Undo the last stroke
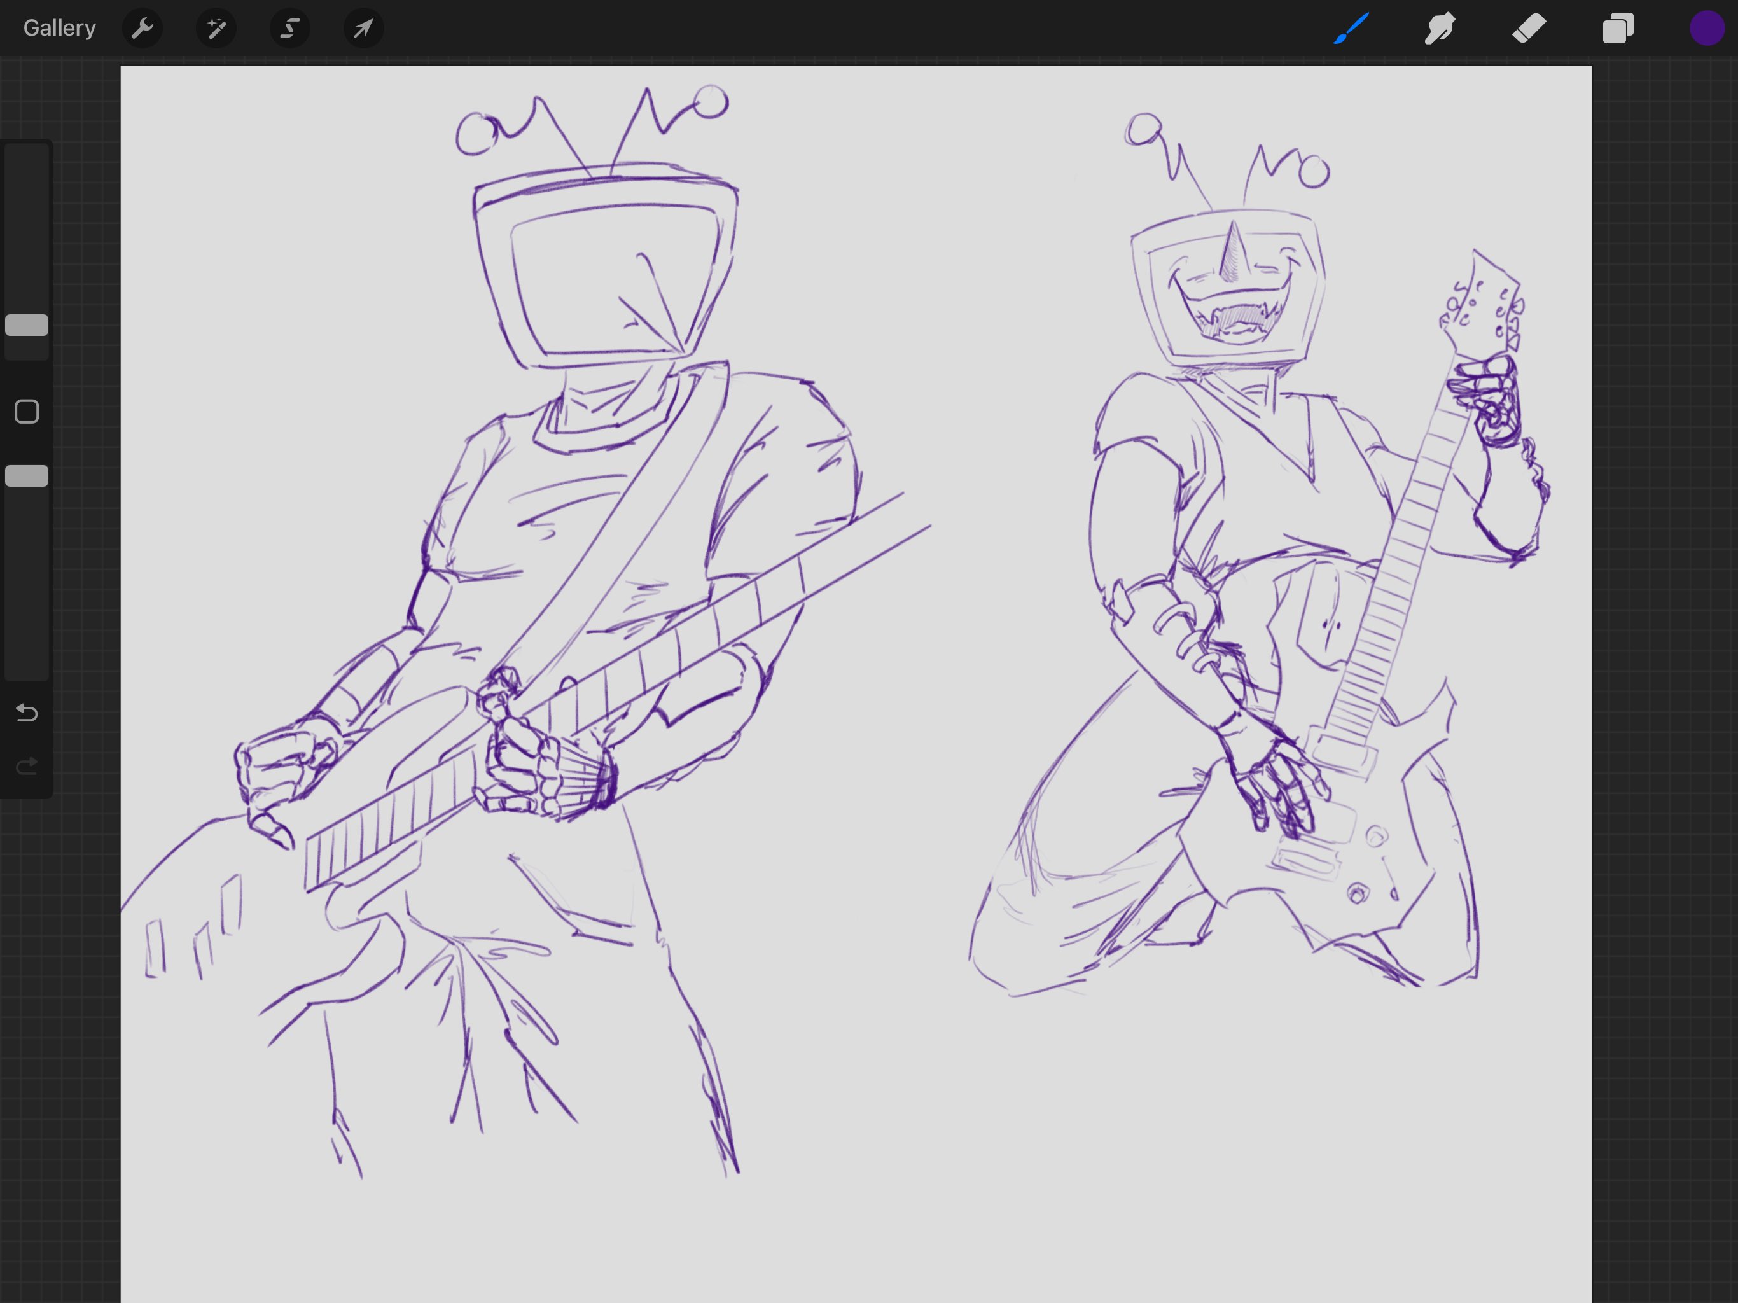1738x1303 pixels. coord(27,713)
